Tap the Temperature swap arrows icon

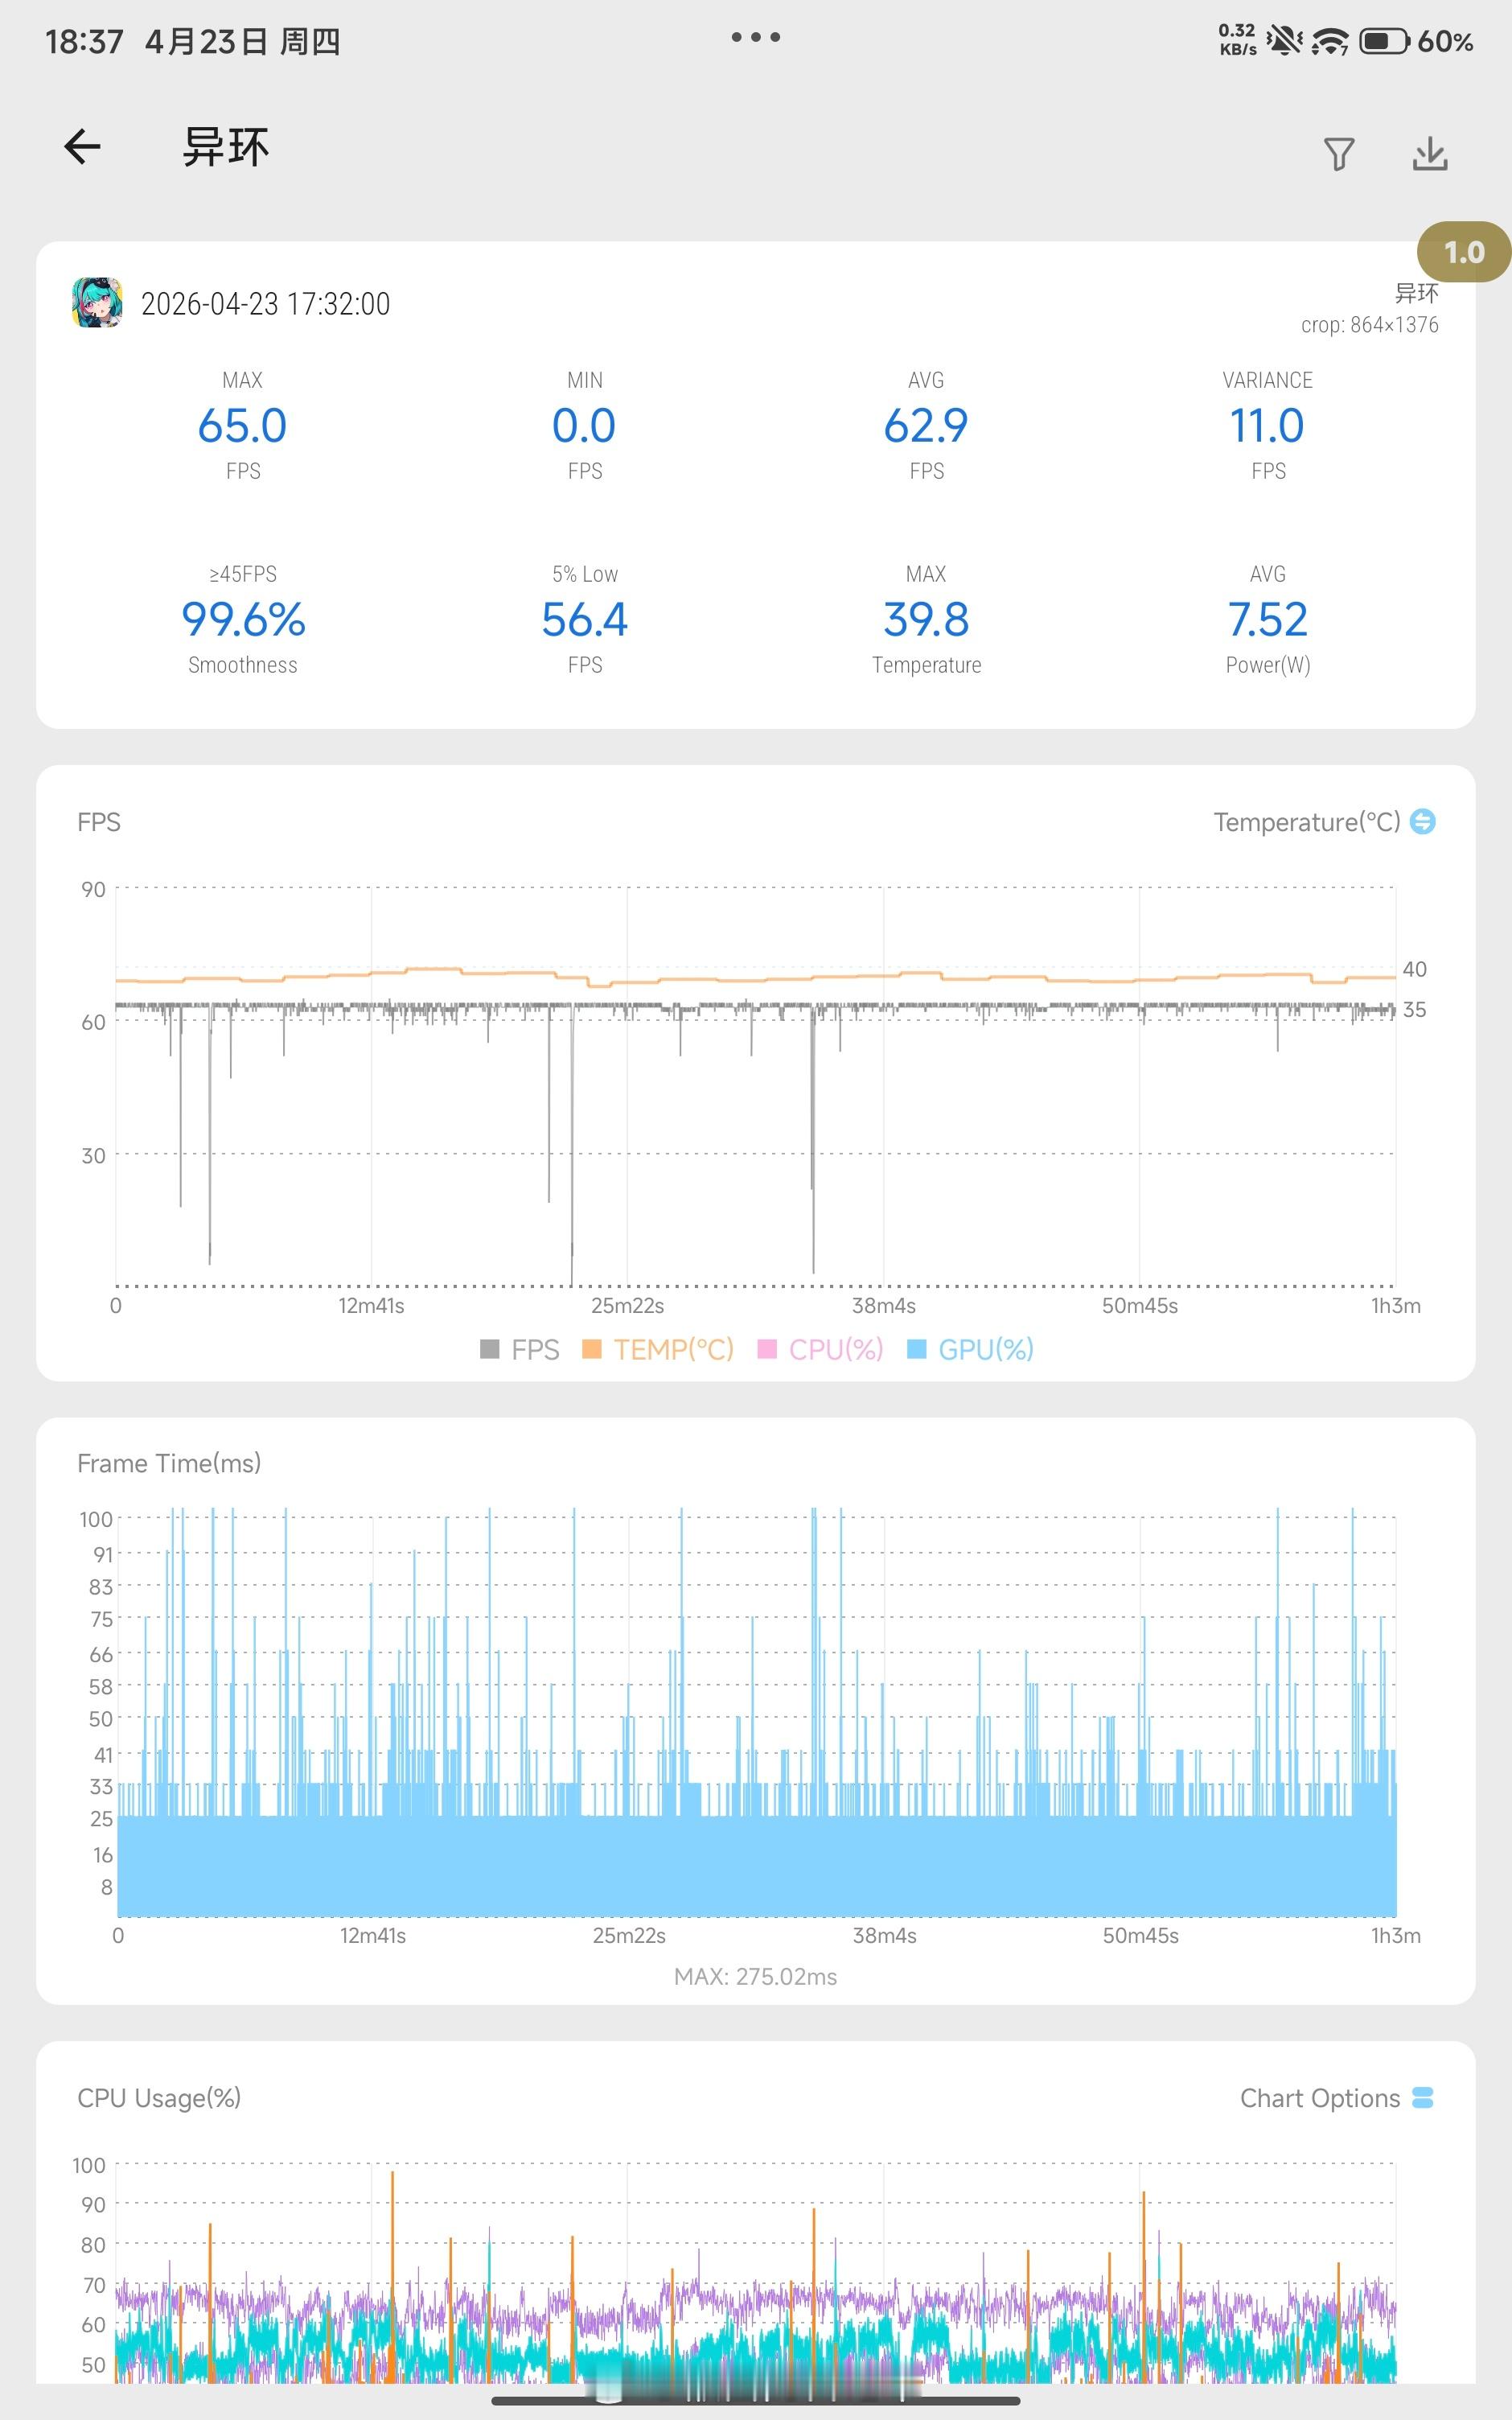[x=1422, y=821]
